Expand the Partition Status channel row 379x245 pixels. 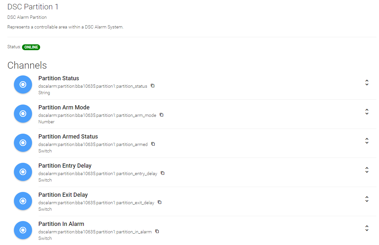point(367,83)
